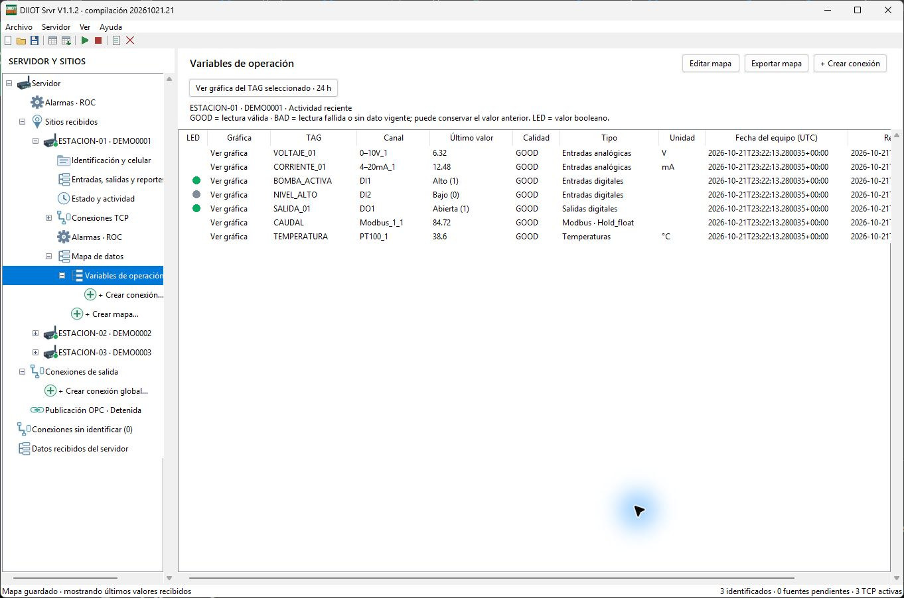Click the table with green arrow icon

coord(66,40)
